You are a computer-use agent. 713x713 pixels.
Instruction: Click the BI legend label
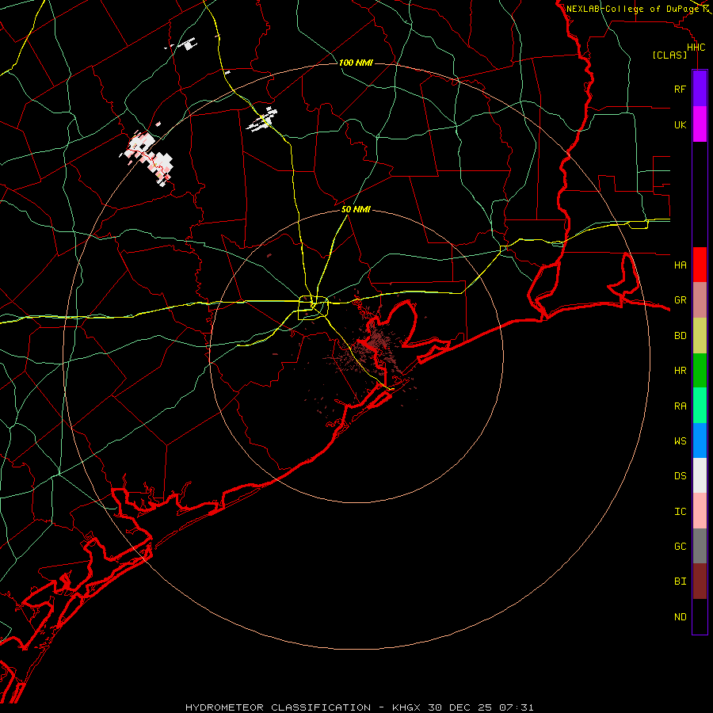(x=680, y=581)
